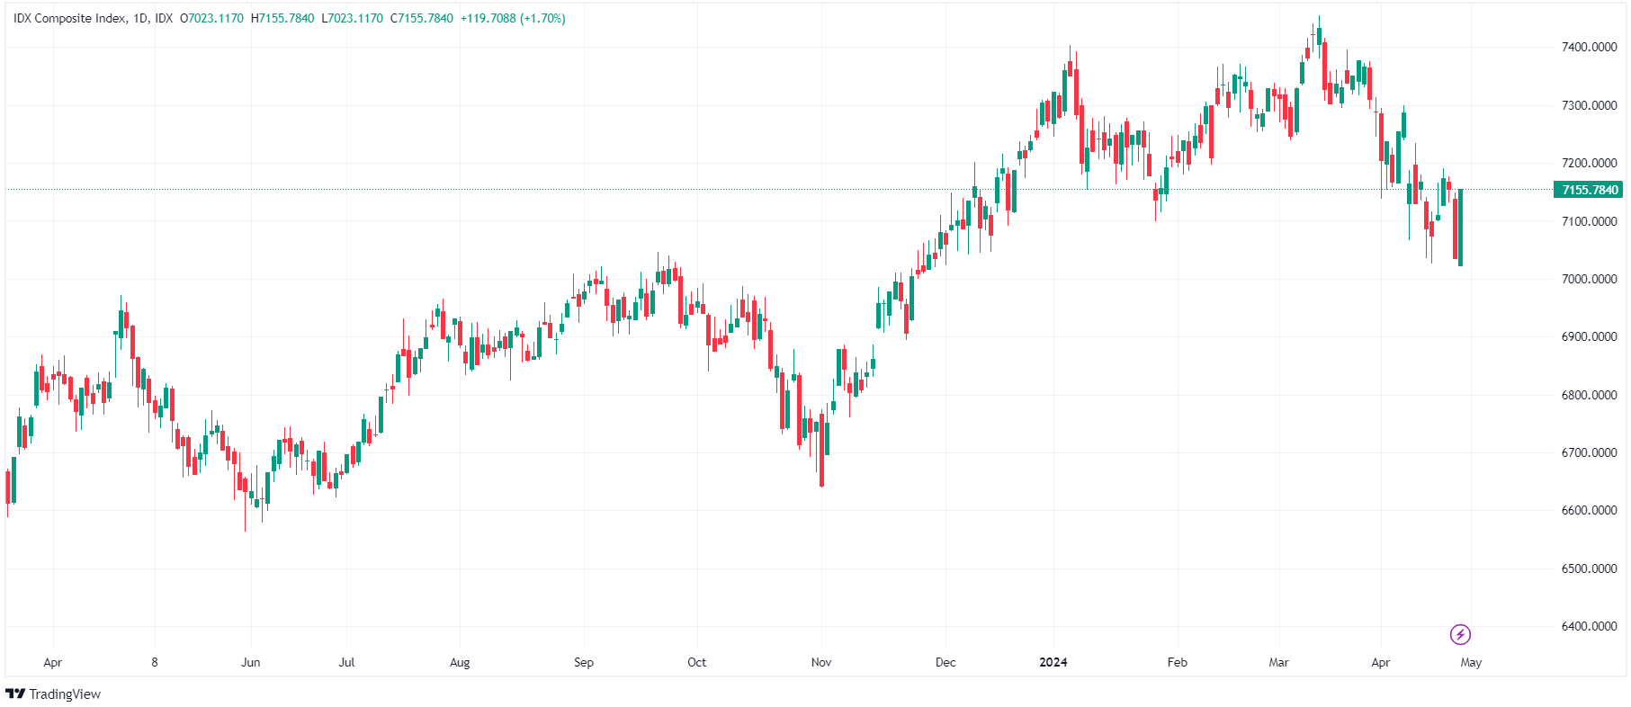This screenshot has height=707, width=1631.
Task: Click the latest green candle on the chart
Action: point(1460,227)
